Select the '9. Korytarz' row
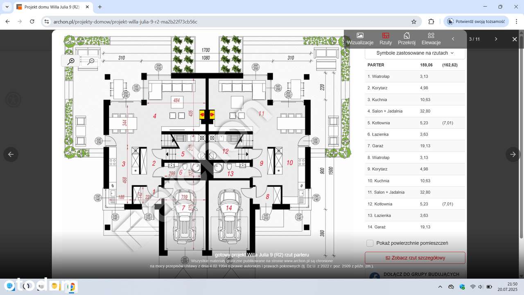 (x=415, y=169)
